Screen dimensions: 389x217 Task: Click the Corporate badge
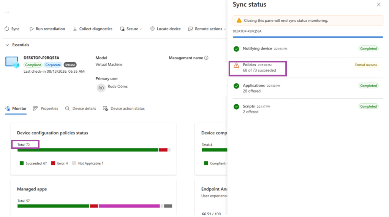[x=53, y=65]
